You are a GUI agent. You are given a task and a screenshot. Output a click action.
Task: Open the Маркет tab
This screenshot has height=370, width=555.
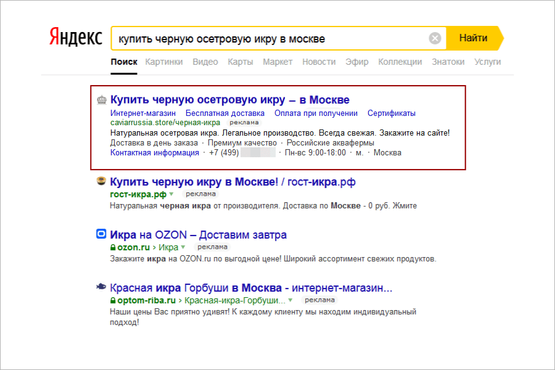point(277,62)
